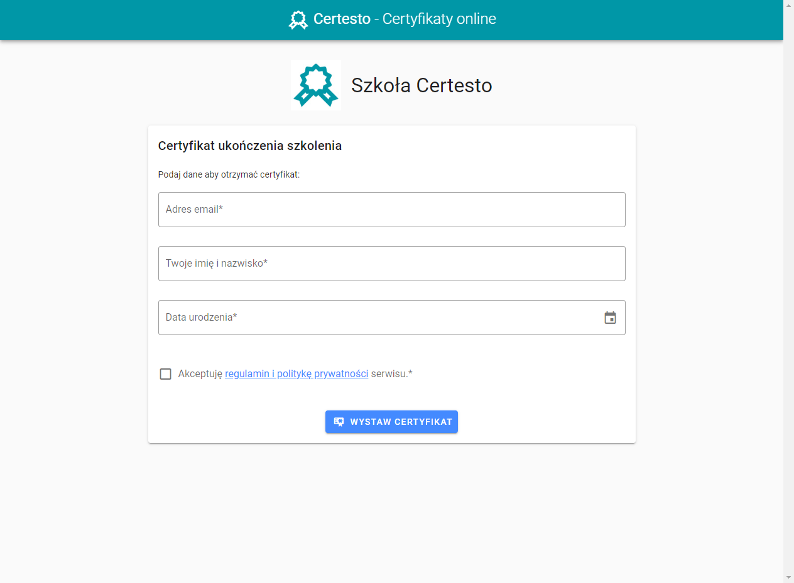Click the Certyfikat ukończenia szkolenia title
This screenshot has width=794, height=583.
pos(250,146)
